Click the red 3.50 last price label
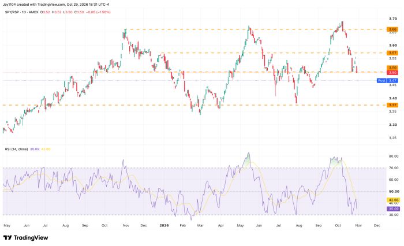 (x=392, y=73)
